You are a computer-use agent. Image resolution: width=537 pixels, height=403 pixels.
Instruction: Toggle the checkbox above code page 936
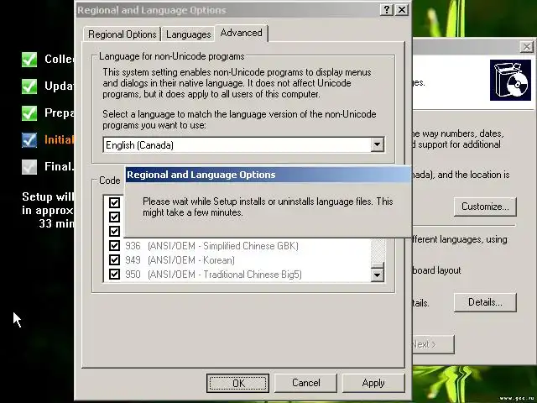[x=114, y=231]
